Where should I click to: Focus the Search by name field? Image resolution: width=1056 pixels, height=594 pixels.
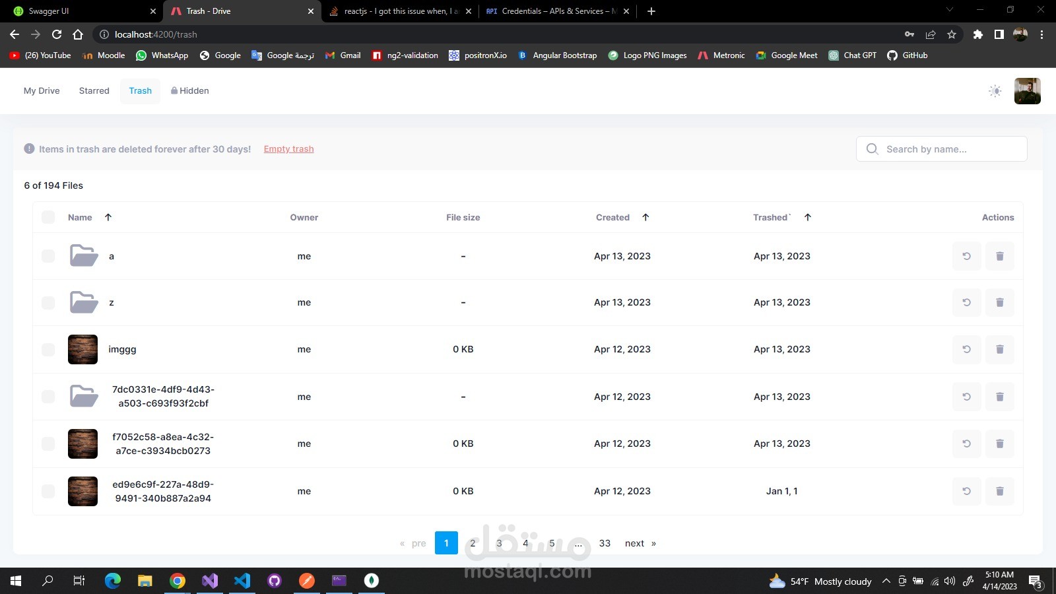942,149
